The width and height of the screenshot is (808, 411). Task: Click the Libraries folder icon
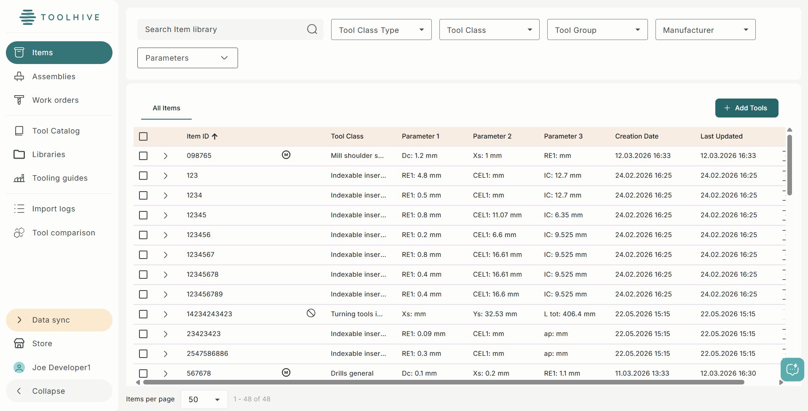[x=19, y=155]
